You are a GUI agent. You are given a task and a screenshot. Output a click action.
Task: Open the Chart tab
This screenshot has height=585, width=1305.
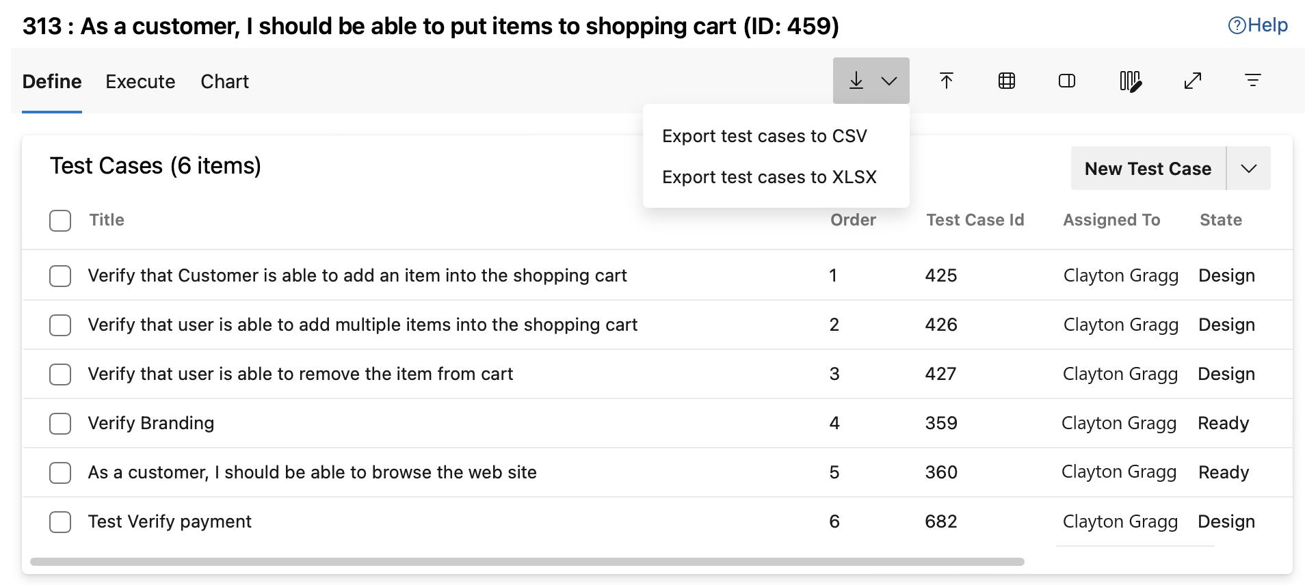coord(224,81)
